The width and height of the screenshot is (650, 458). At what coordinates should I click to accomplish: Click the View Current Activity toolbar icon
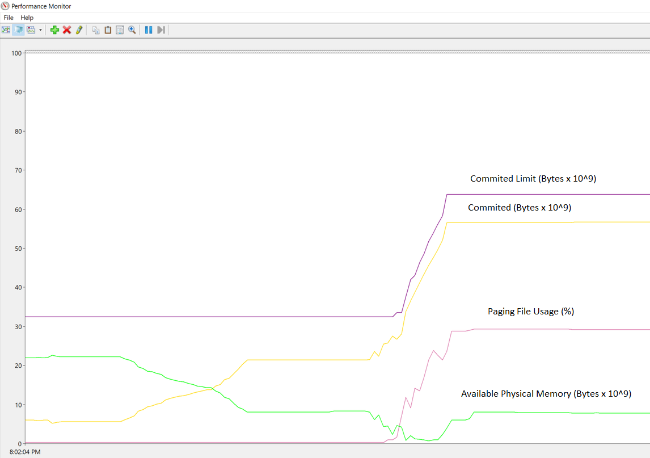click(6, 30)
